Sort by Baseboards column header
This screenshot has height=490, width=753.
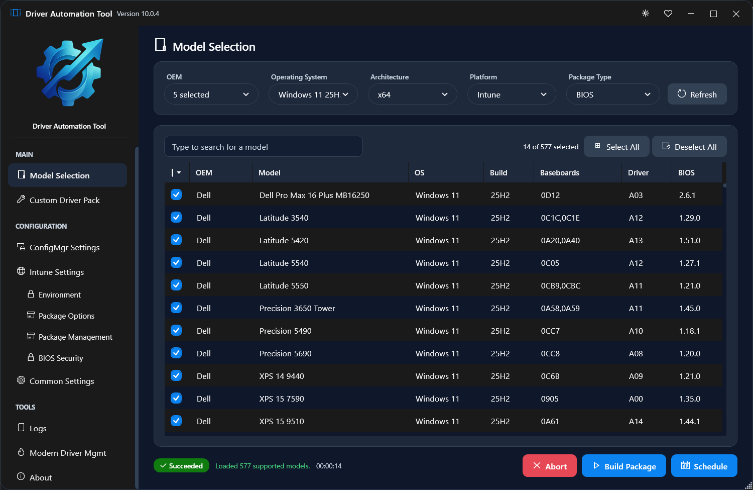(x=578, y=173)
